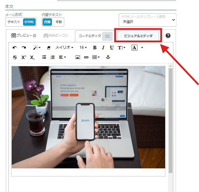Insert numbered list
The image size is (199, 192).
53,57
